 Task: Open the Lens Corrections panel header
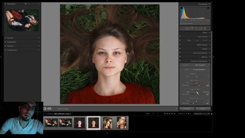[x=200, y=53]
